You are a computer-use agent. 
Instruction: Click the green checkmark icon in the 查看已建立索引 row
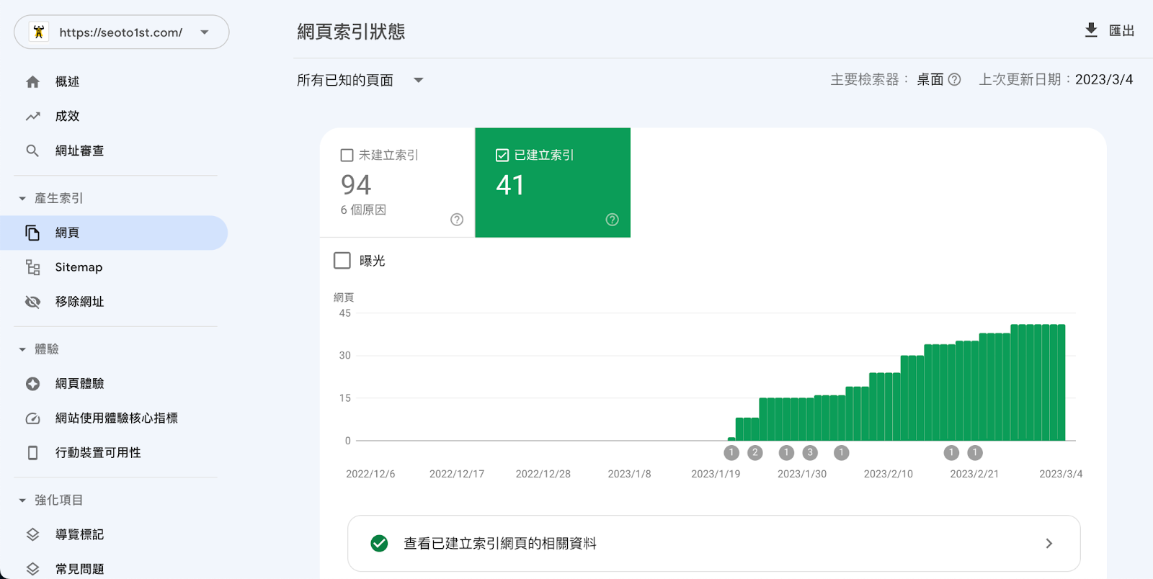pos(379,544)
